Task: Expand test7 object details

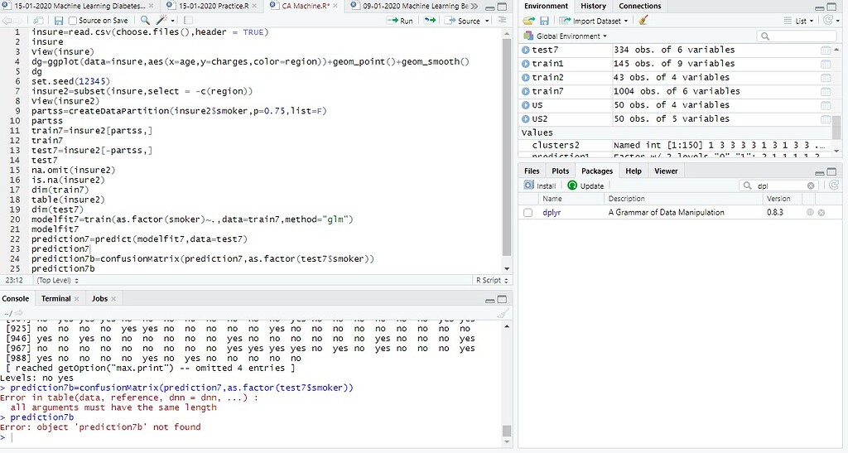Action: tap(525, 50)
